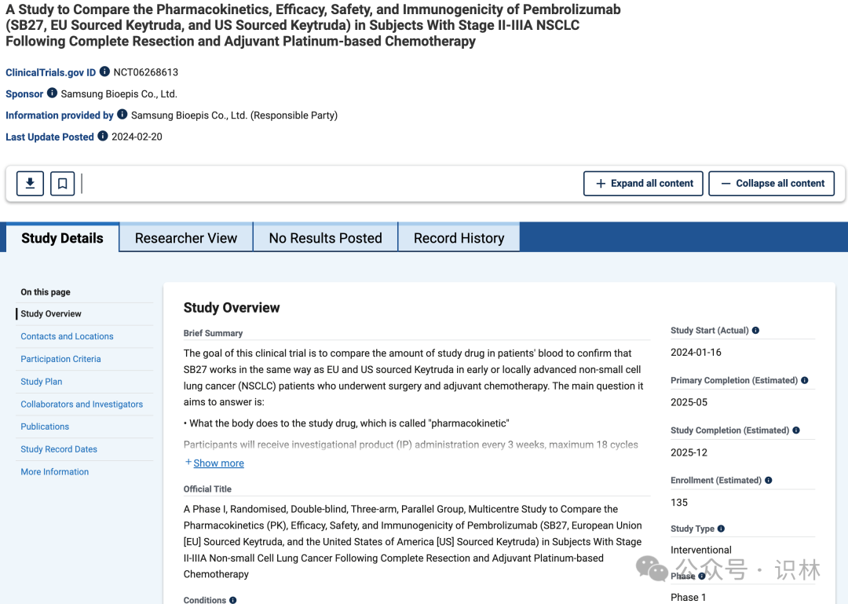Go to Study Record Dates section
The image size is (848, 604).
[59, 449]
